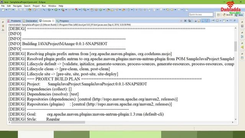245x138 pixels.
Task: Open the Search menu
Action: click(x=27, y=6)
